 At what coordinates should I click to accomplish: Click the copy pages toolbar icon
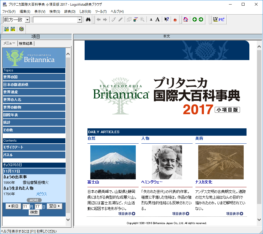pos(129,20)
